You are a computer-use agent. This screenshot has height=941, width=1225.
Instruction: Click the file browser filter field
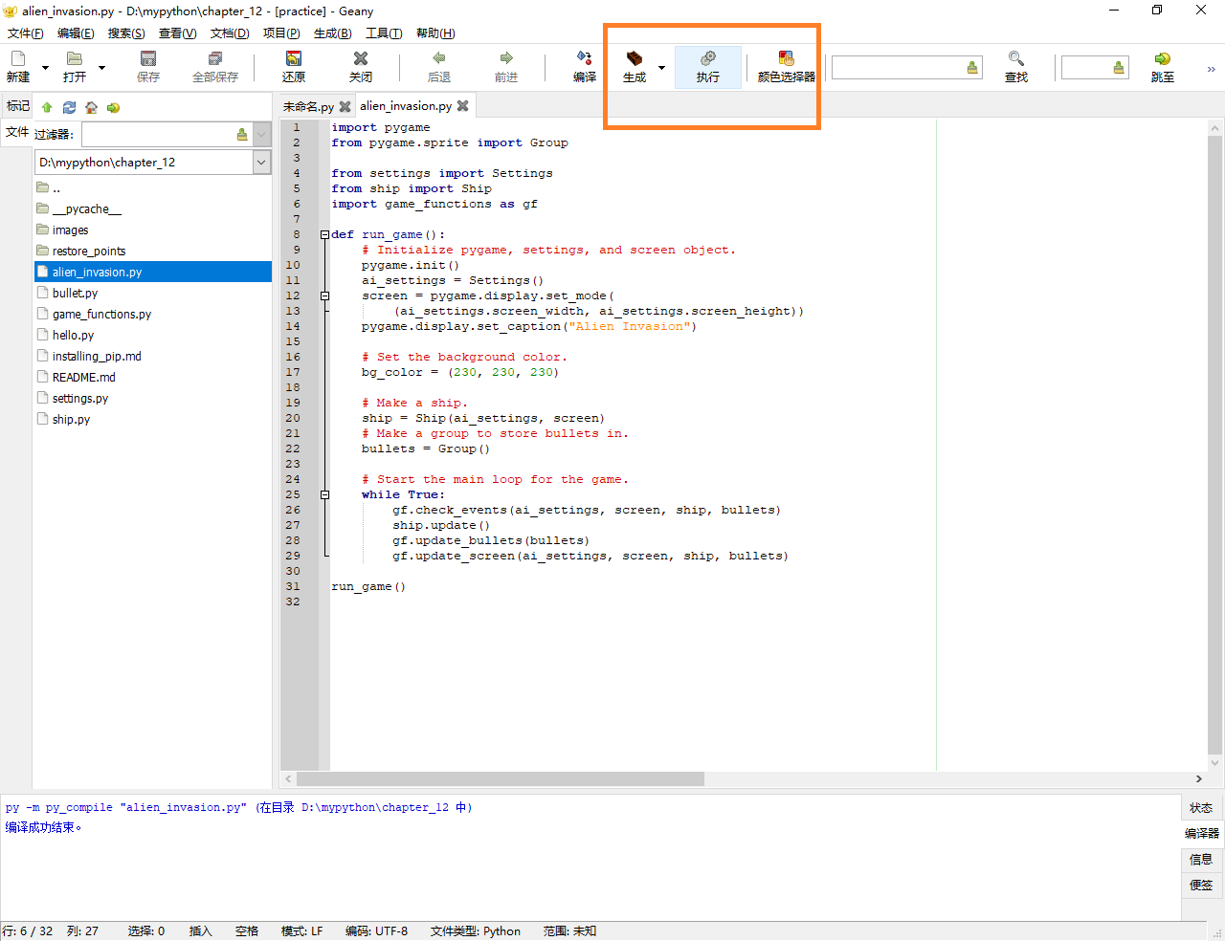click(167, 134)
